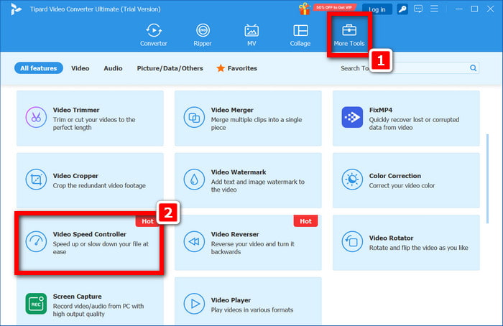Show Picture/Data/Others tools
Viewport: 503px width, 326px height.
(x=170, y=68)
